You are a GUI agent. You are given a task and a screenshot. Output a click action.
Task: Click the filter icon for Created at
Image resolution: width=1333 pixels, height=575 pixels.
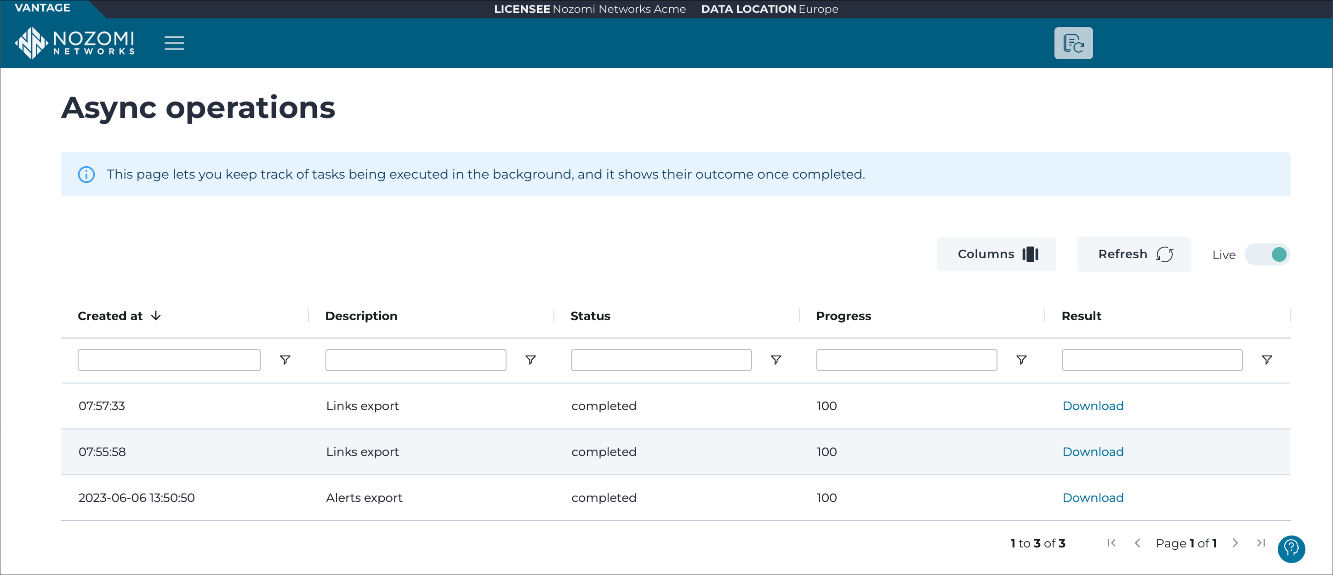pyautogui.click(x=285, y=360)
